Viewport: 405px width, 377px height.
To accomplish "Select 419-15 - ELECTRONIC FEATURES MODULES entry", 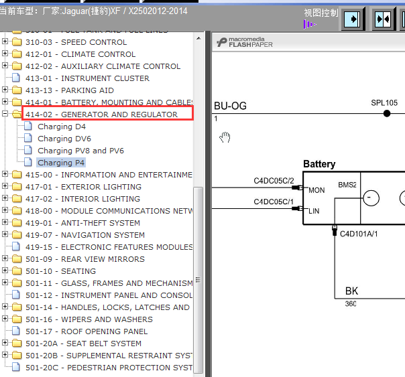I will [109, 247].
